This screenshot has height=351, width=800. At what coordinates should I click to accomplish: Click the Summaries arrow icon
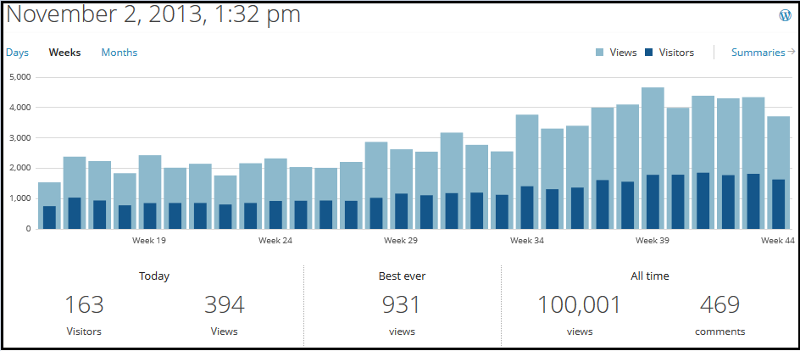792,52
